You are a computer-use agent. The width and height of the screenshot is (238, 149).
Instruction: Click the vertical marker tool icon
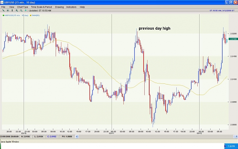point(12,11)
